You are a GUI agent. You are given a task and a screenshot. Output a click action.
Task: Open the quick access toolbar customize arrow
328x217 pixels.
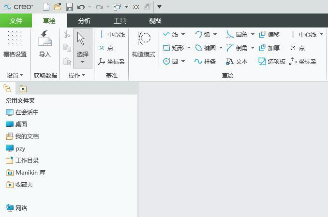click(x=159, y=7)
